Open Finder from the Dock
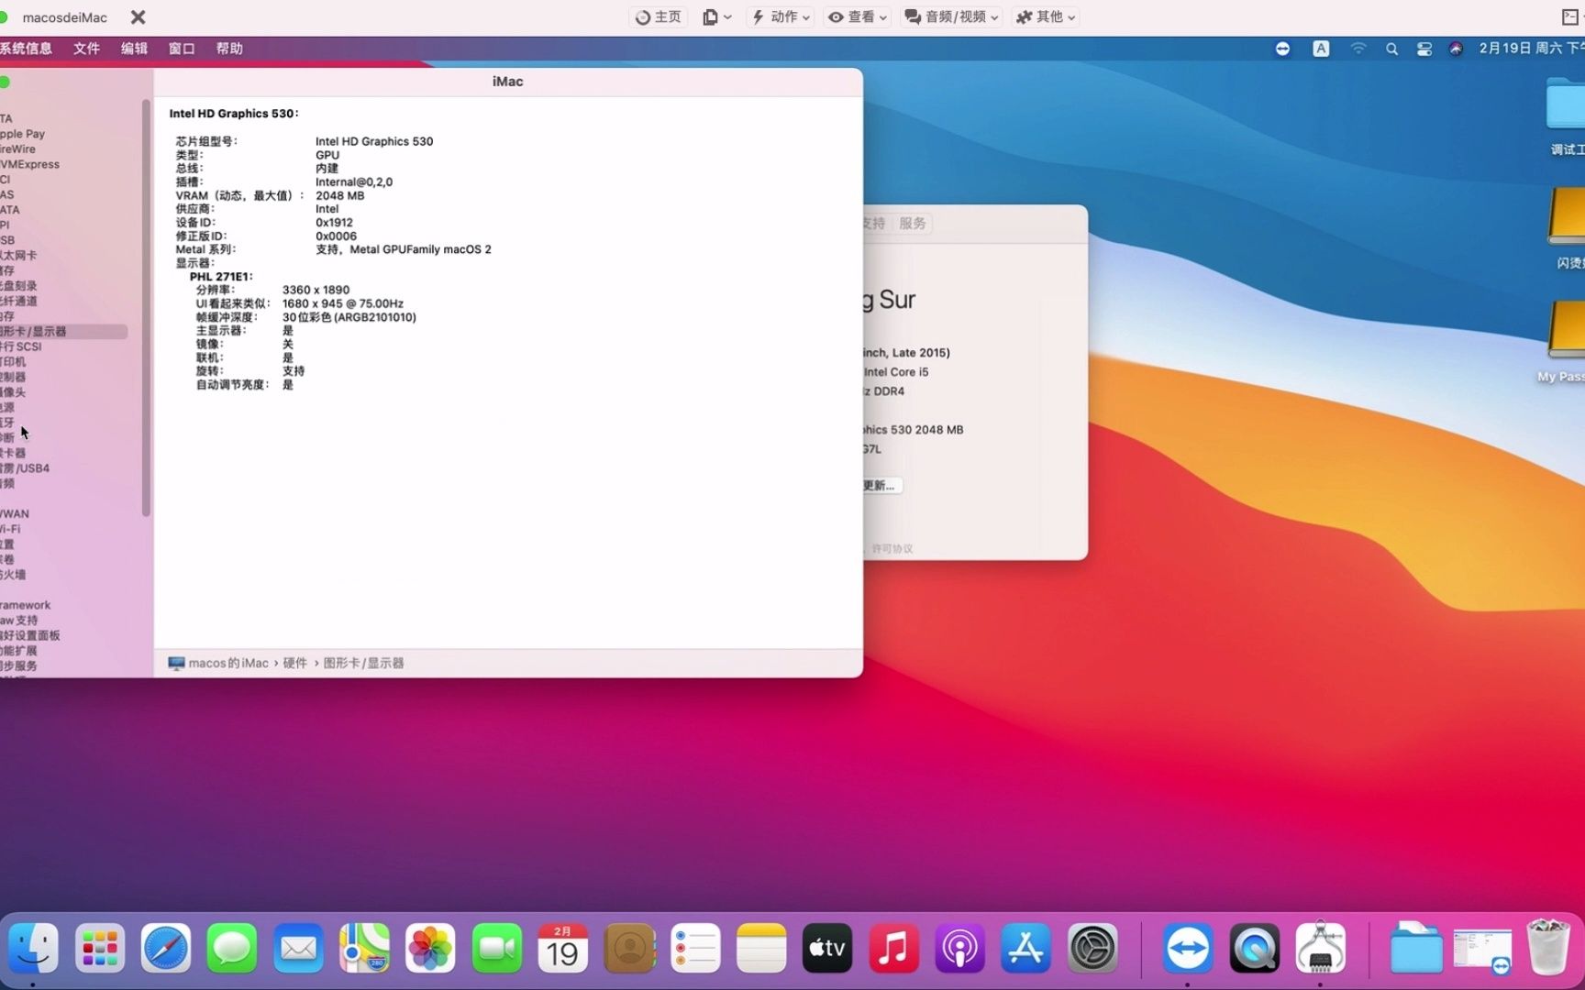The image size is (1585, 990). (x=34, y=948)
